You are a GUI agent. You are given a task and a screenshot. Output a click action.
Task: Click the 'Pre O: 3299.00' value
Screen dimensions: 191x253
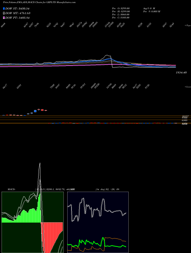tap(121, 8)
